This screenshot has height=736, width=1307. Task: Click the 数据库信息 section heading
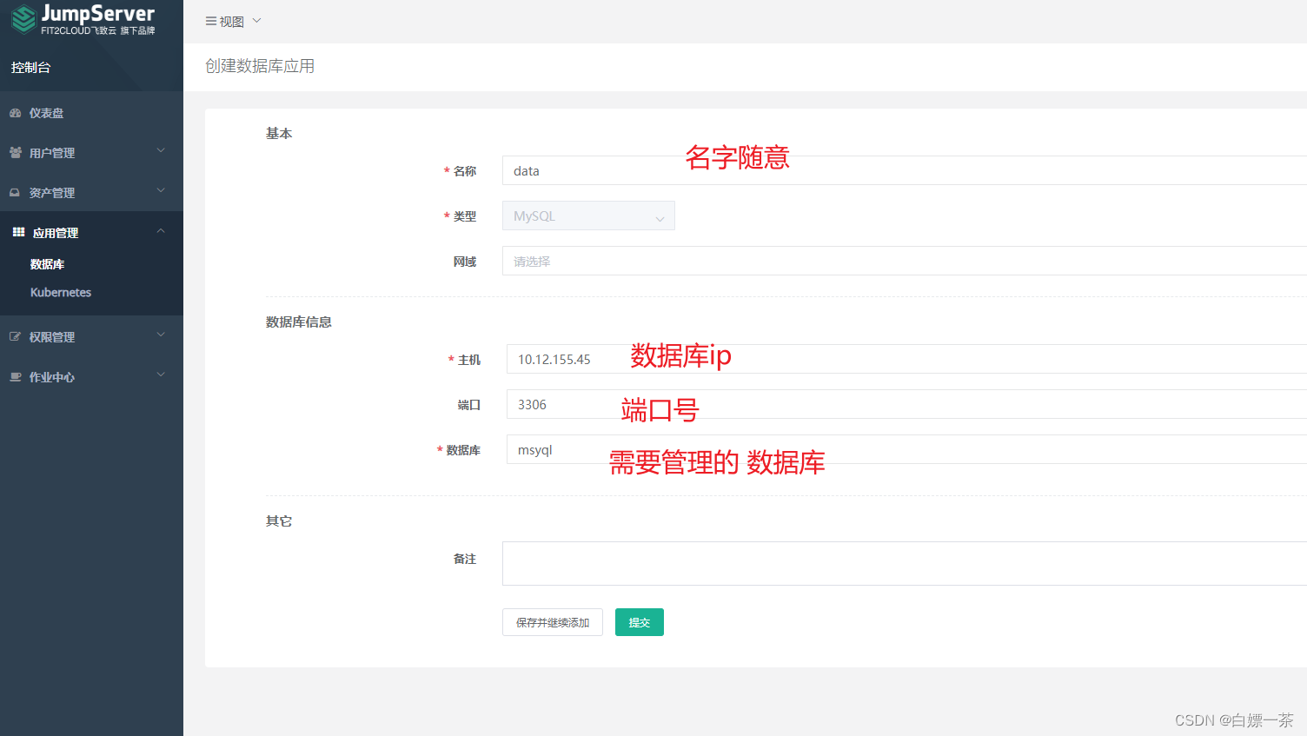(x=299, y=322)
